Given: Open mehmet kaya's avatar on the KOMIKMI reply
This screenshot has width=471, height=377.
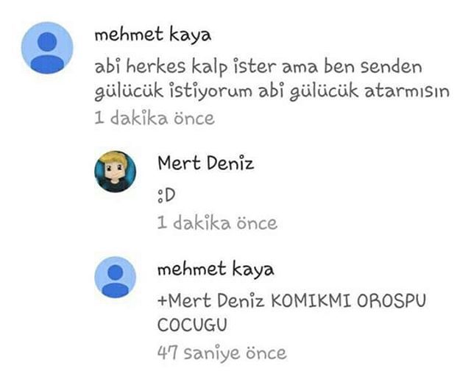Looking at the screenshot, I should [x=116, y=277].
